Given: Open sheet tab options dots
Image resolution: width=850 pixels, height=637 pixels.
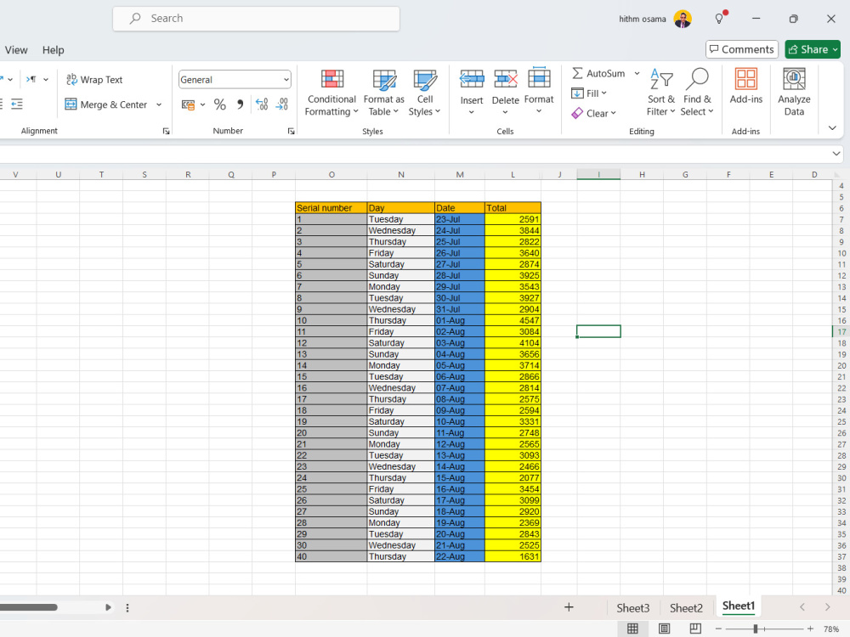Looking at the screenshot, I should (x=127, y=608).
